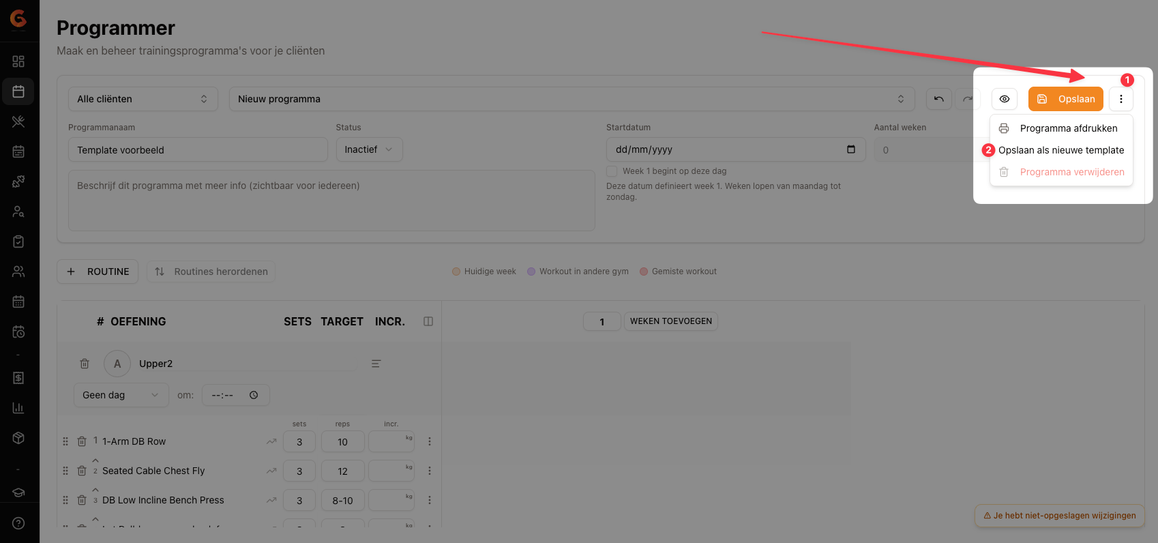Click the orange 'Huidige week' legend dot
The image size is (1158, 543).
pos(456,271)
